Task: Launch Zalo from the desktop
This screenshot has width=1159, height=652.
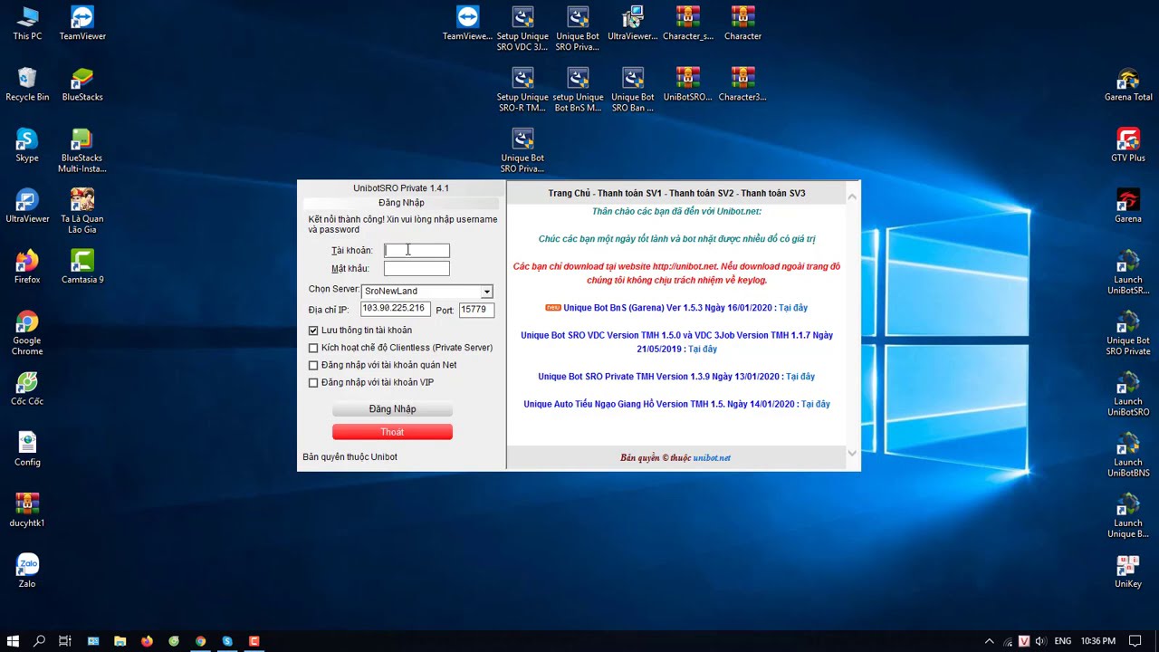Action: [27, 570]
